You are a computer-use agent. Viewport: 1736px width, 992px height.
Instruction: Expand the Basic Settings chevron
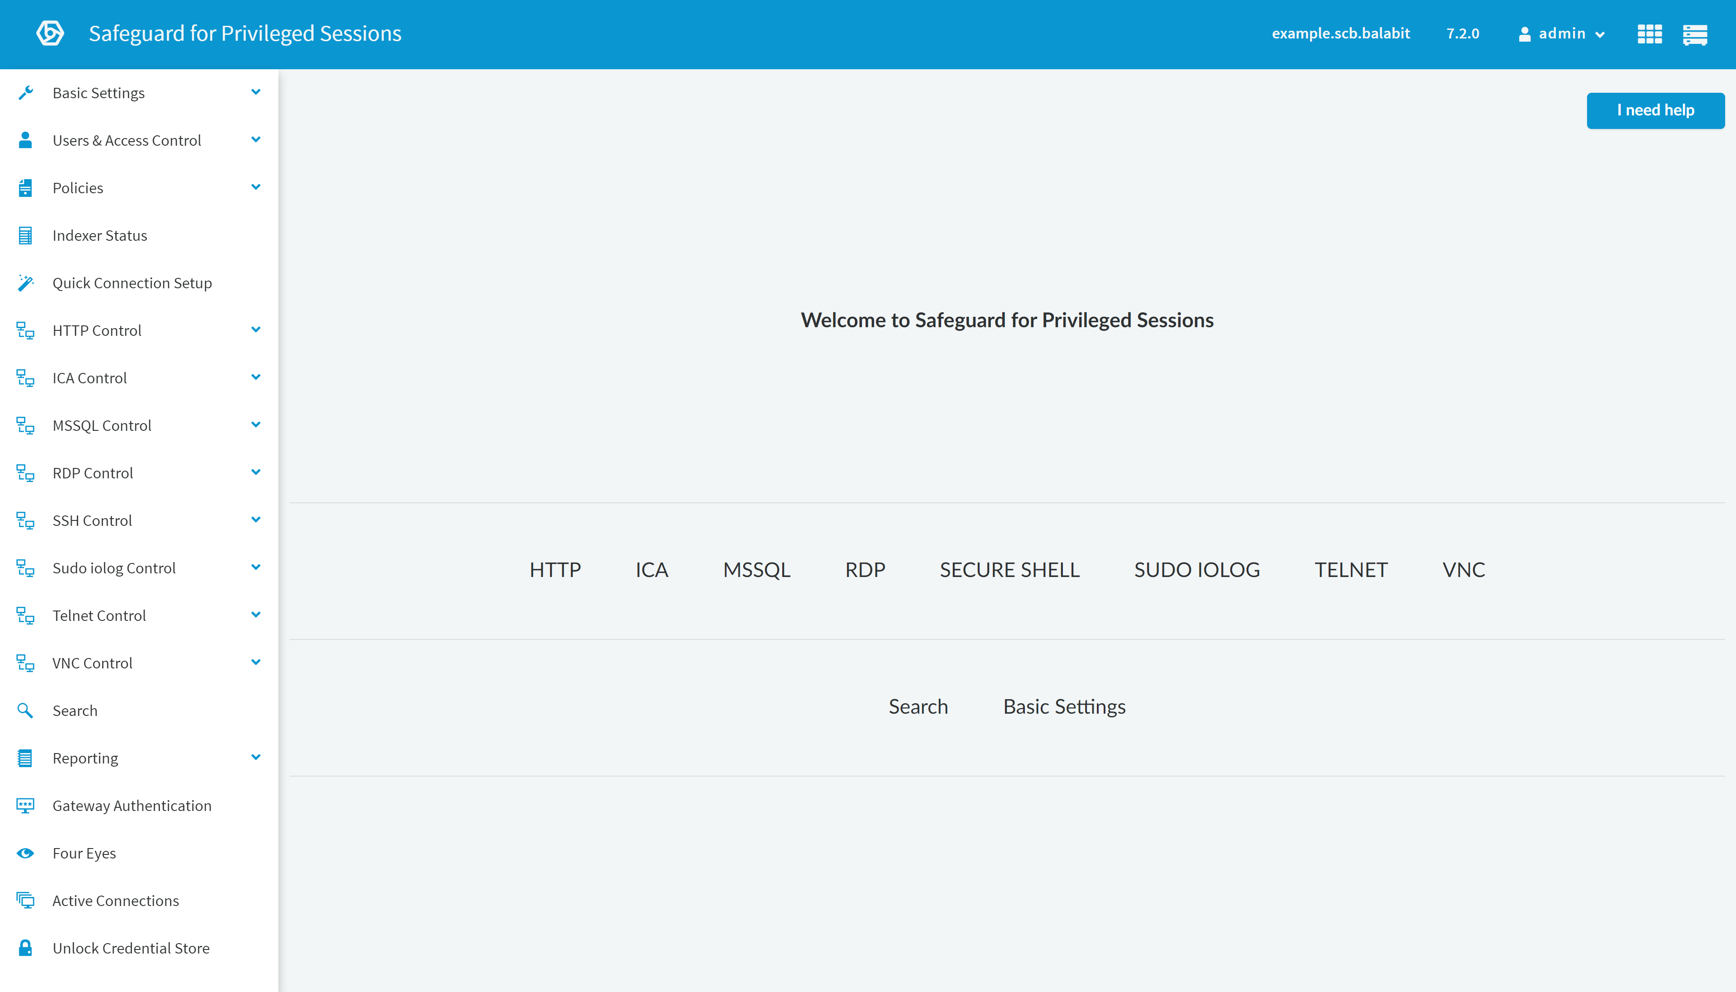[255, 92]
